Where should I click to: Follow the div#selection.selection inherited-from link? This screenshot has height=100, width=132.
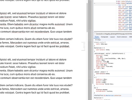[x=112, y=95]
